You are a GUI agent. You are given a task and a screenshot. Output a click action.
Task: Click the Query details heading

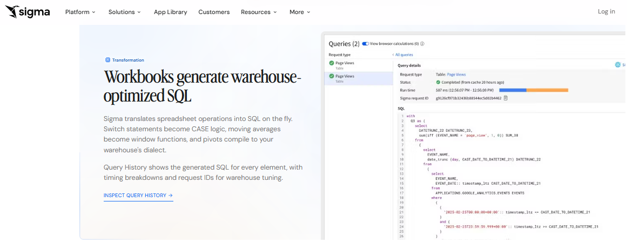(409, 65)
